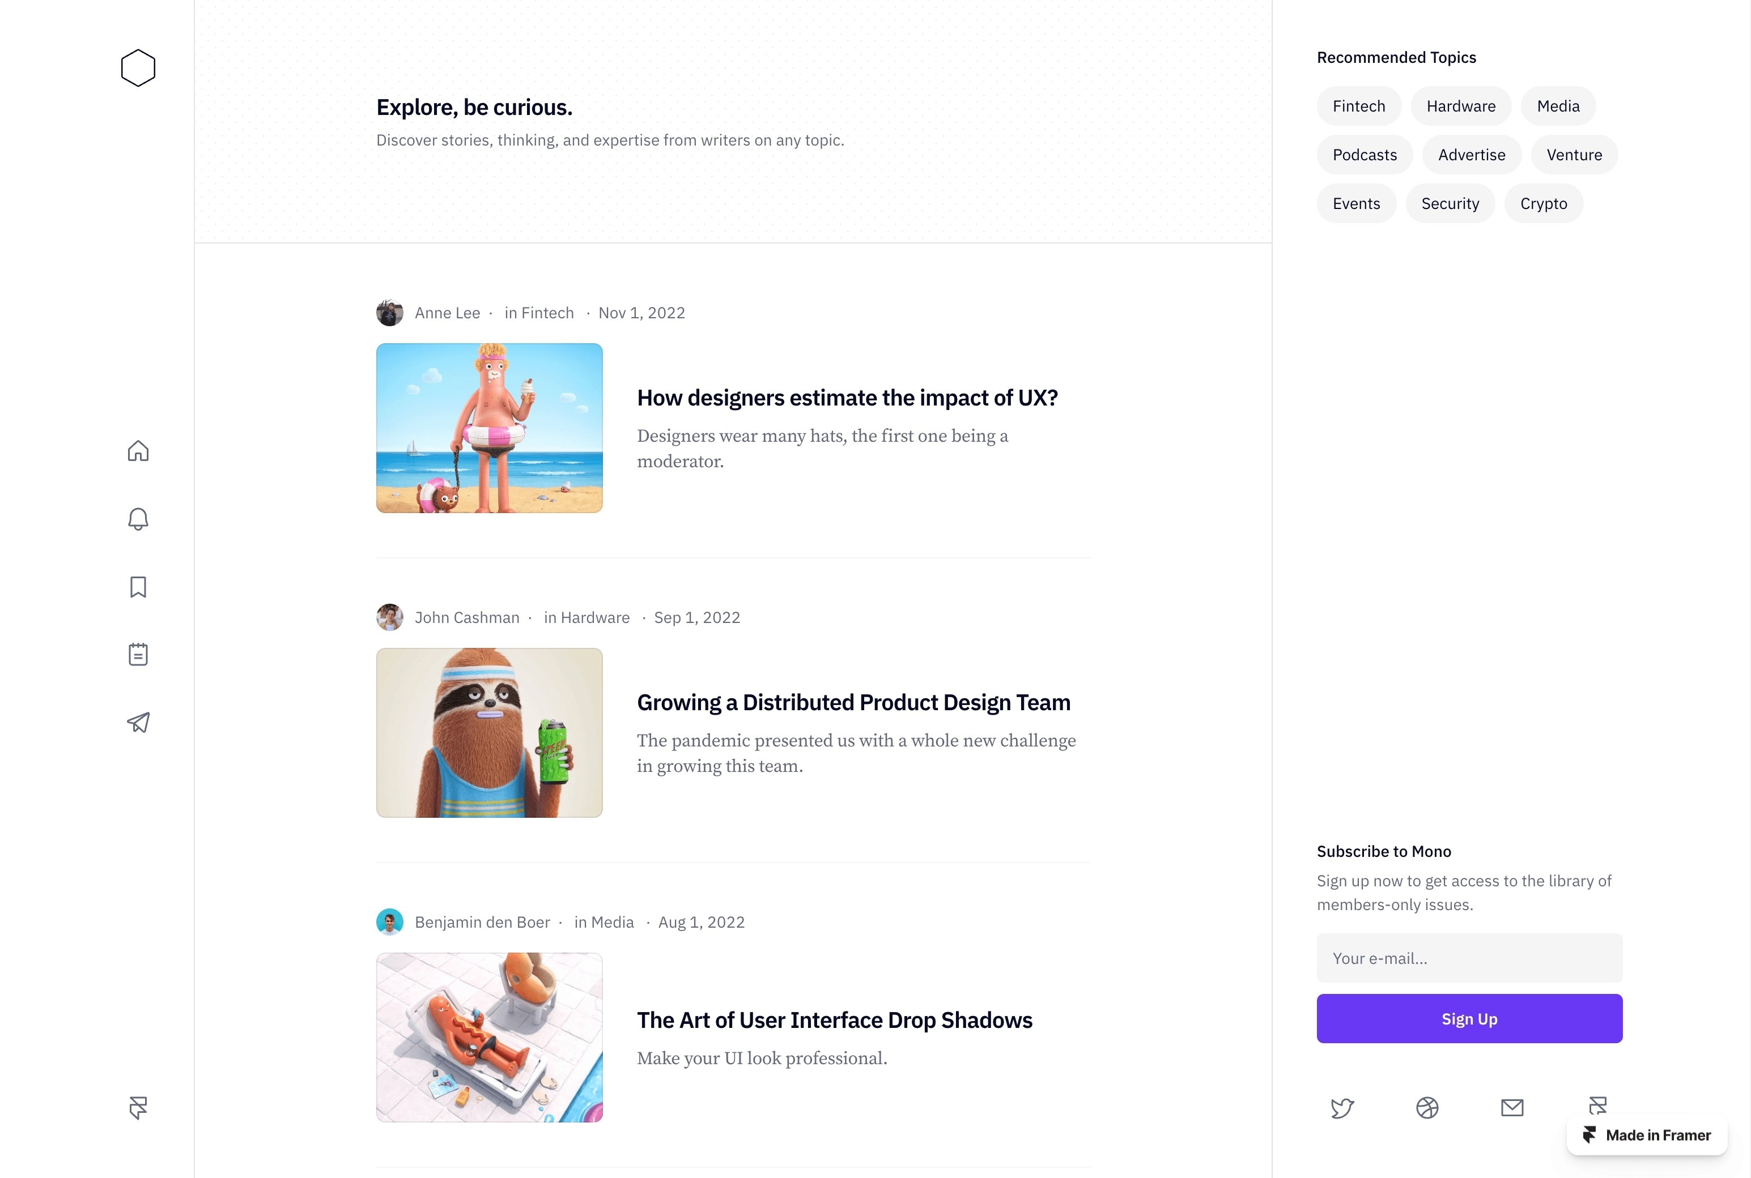Enable the Crypto topic filter
The height and width of the screenshot is (1178, 1751).
tap(1545, 203)
